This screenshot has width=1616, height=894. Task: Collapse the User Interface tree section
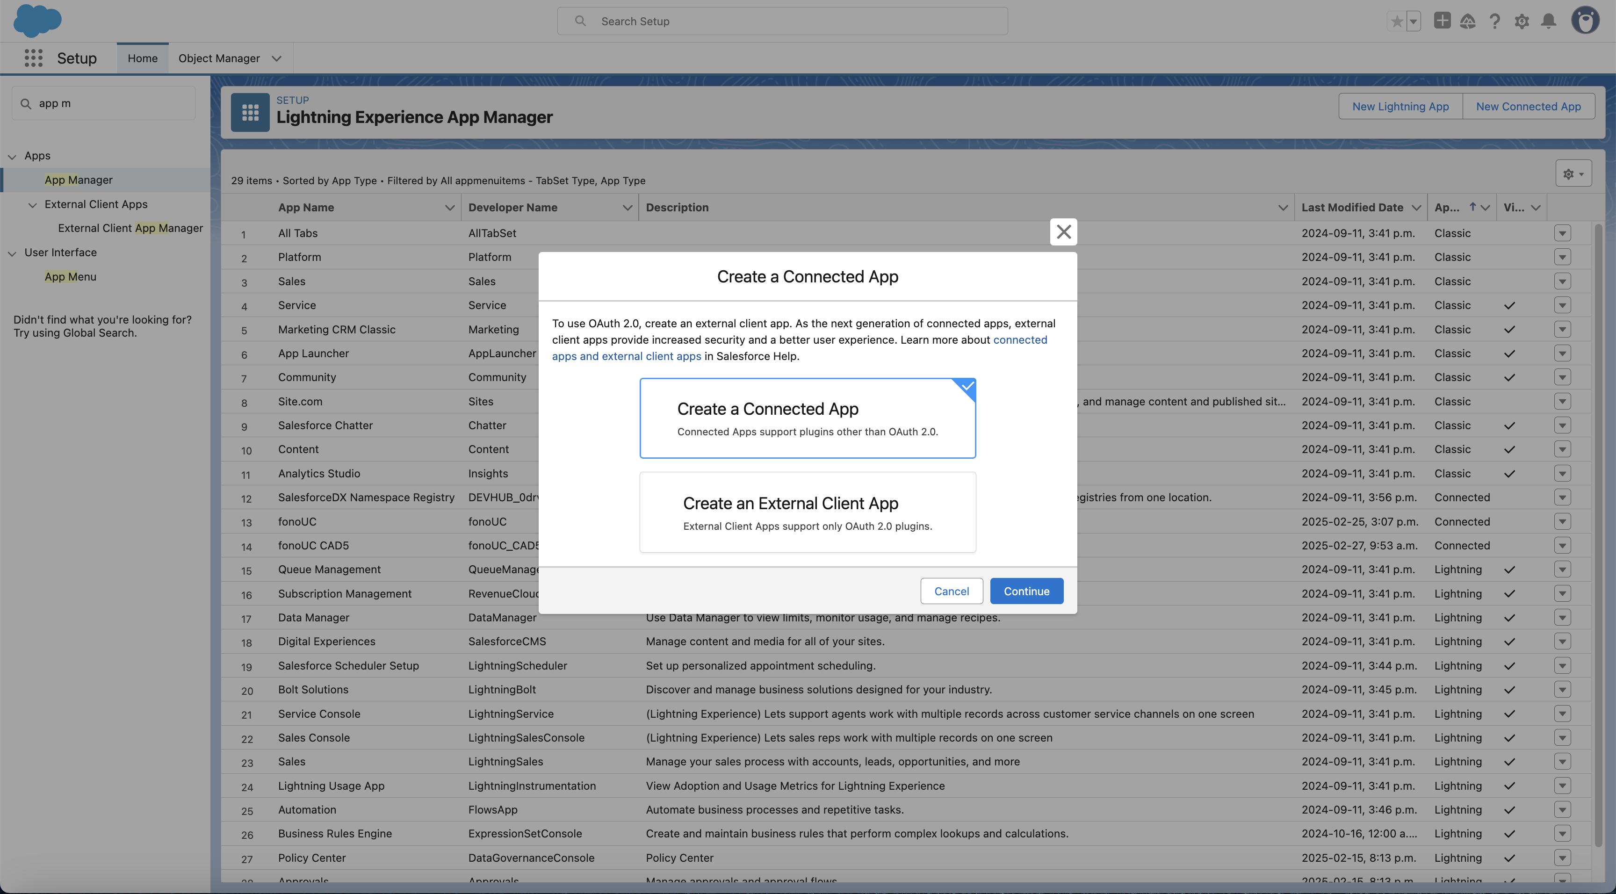tap(12, 253)
